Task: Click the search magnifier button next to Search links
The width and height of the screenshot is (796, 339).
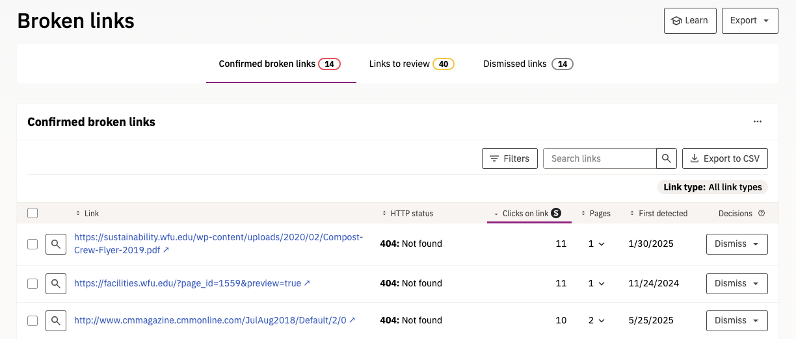Action: click(666, 158)
